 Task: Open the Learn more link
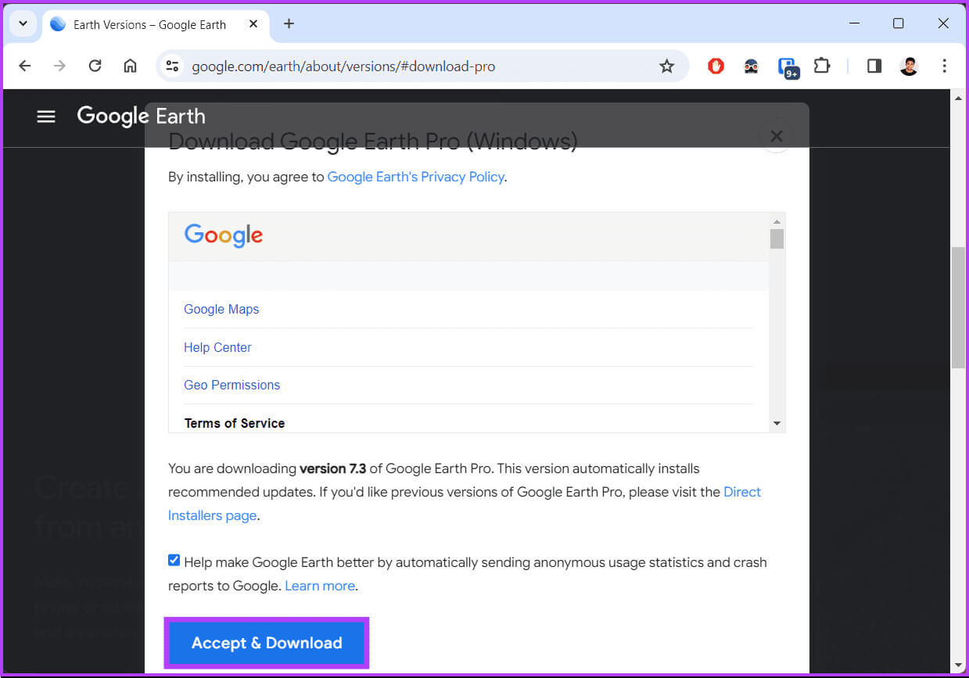[x=320, y=586]
